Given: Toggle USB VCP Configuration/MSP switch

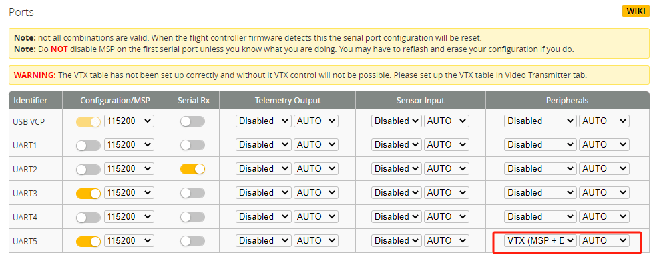Looking at the screenshot, I should (x=88, y=121).
